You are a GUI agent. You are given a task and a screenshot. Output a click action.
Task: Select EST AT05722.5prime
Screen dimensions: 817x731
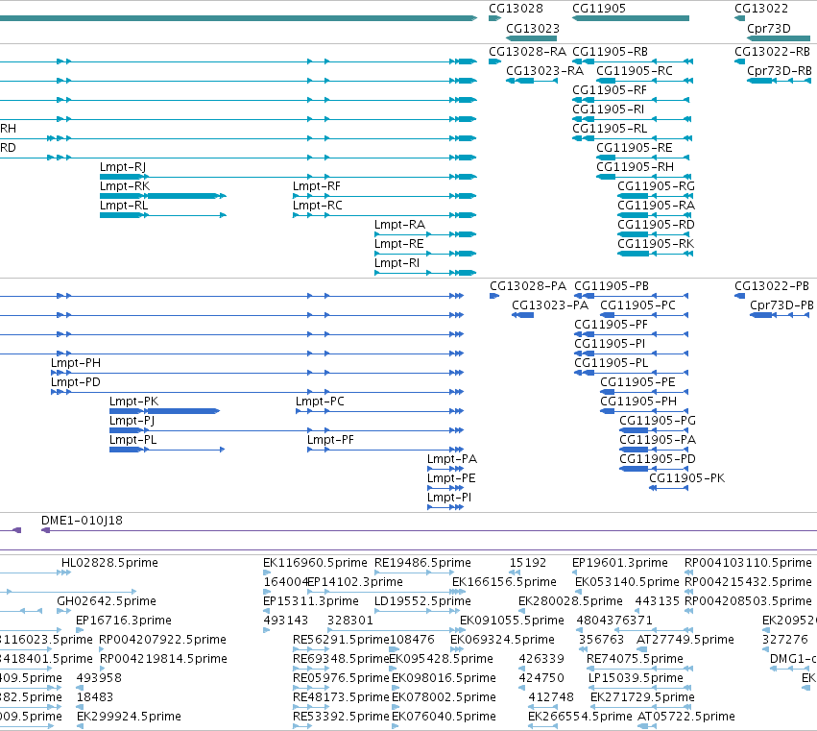coord(686,718)
